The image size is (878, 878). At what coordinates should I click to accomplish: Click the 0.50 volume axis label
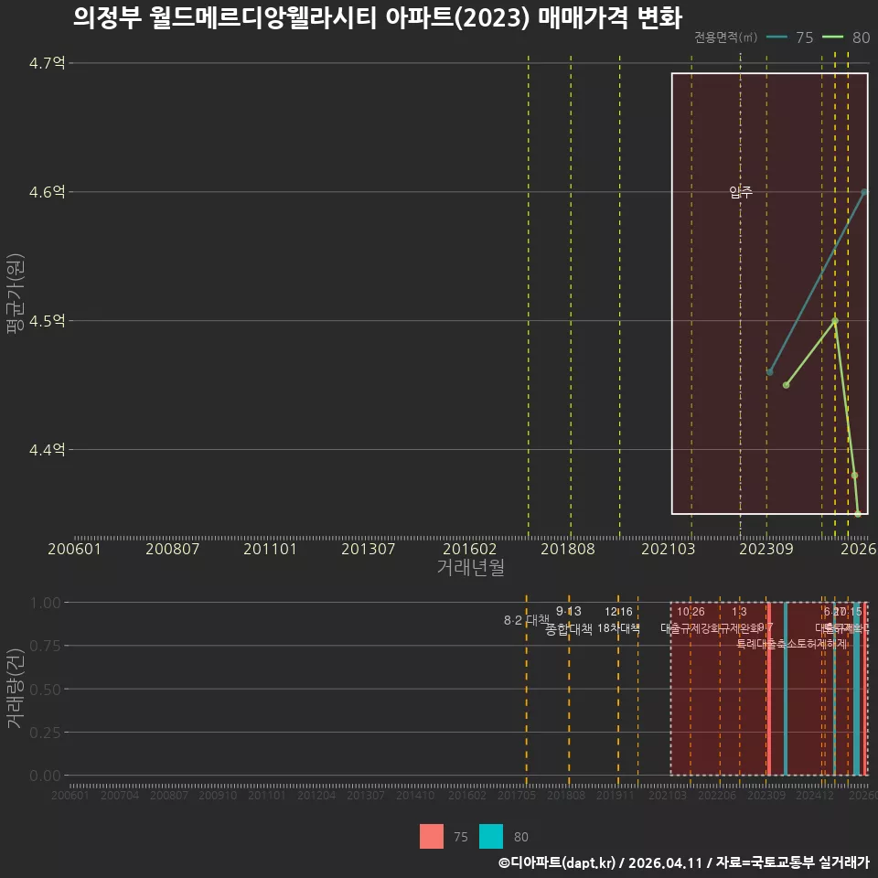pyautogui.click(x=46, y=690)
